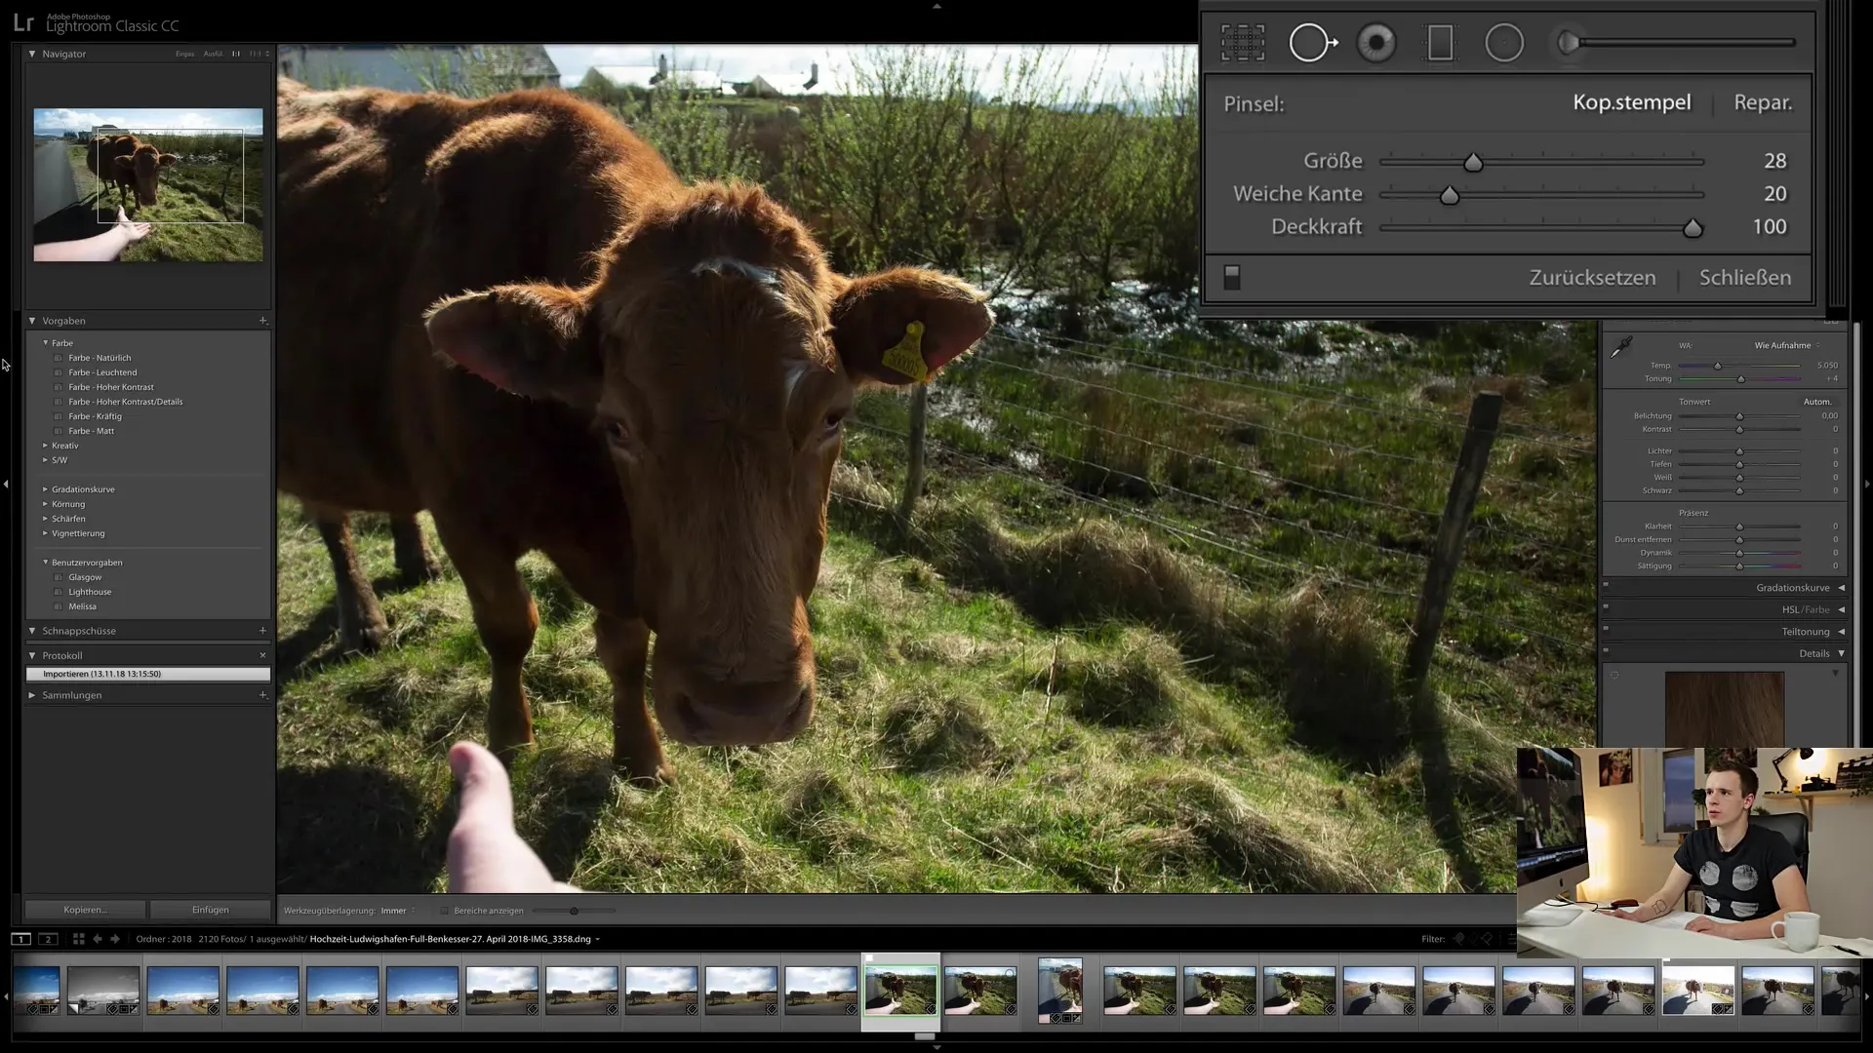Select Importieren protocol entry
The height and width of the screenshot is (1053, 1873).
click(x=145, y=674)
